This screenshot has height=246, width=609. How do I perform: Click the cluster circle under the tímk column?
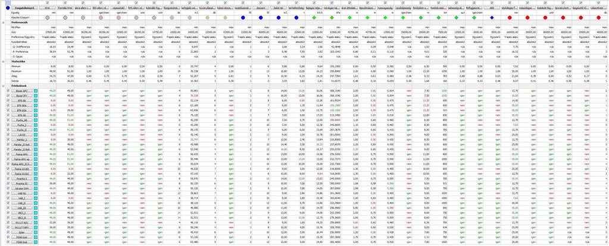point(48,18)
